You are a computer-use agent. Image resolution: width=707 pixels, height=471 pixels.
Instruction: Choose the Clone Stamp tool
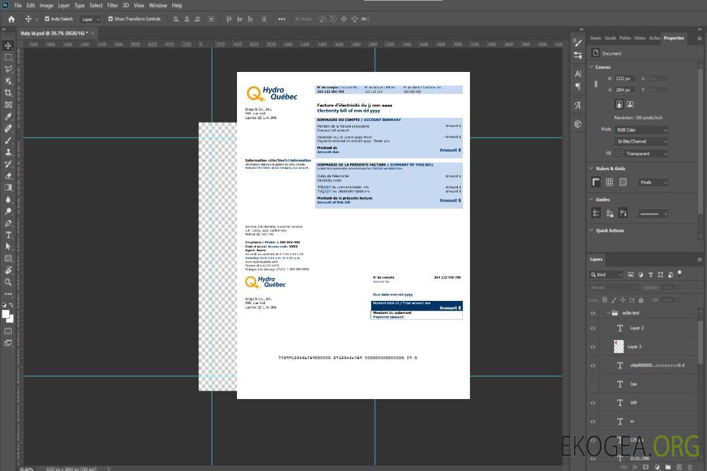pos(8,152)
